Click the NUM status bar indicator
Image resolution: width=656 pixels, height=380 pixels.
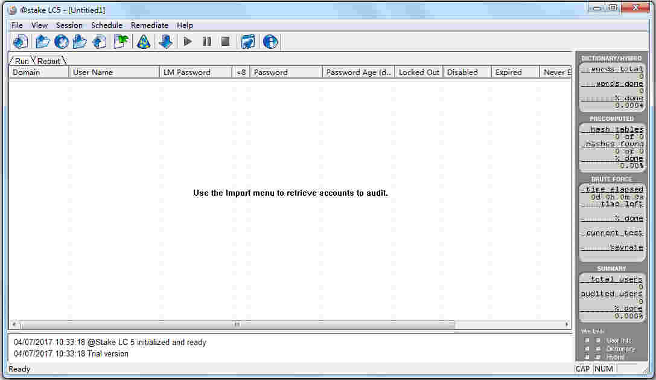(603, 369)
